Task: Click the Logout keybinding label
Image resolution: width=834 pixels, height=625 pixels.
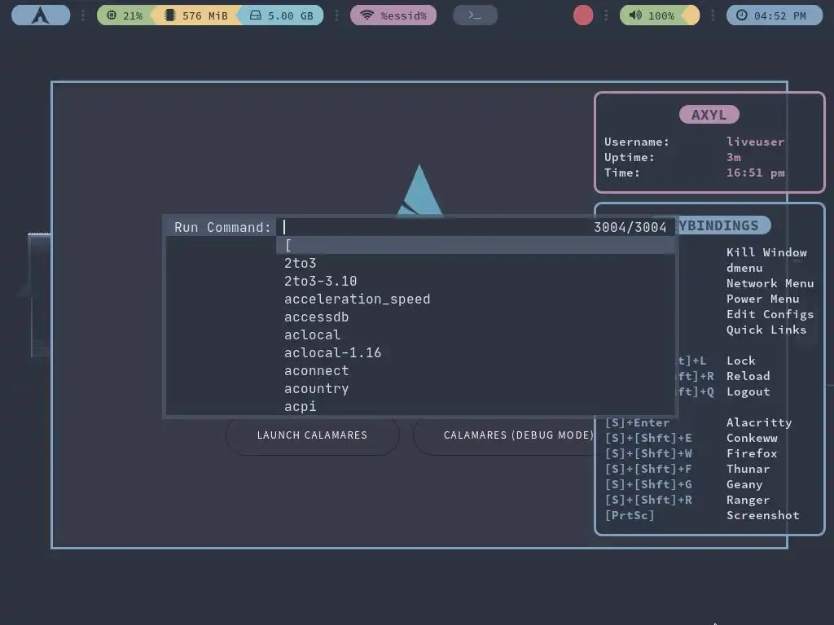Action: (x=748, y=391)
